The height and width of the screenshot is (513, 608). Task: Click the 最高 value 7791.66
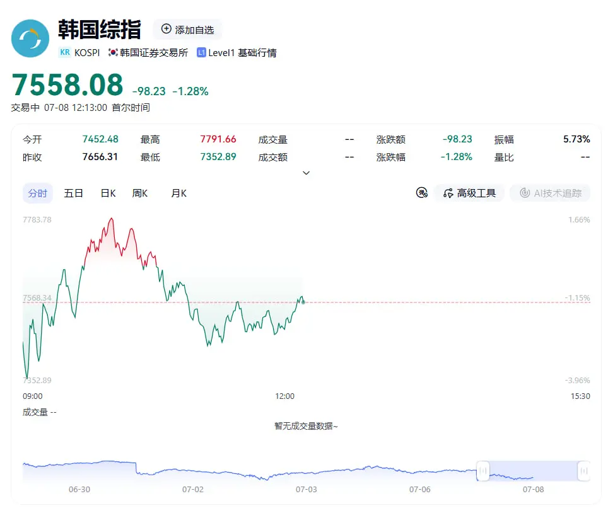click(218, 139)
